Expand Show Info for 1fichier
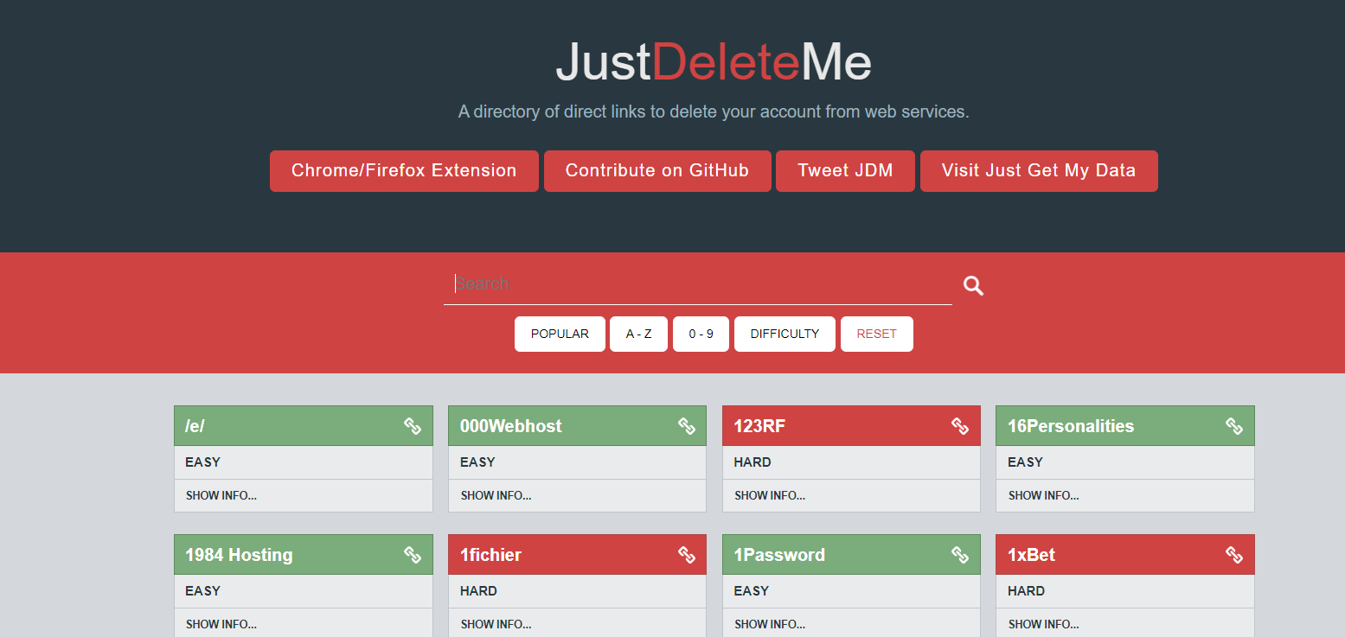 (496, 624)
